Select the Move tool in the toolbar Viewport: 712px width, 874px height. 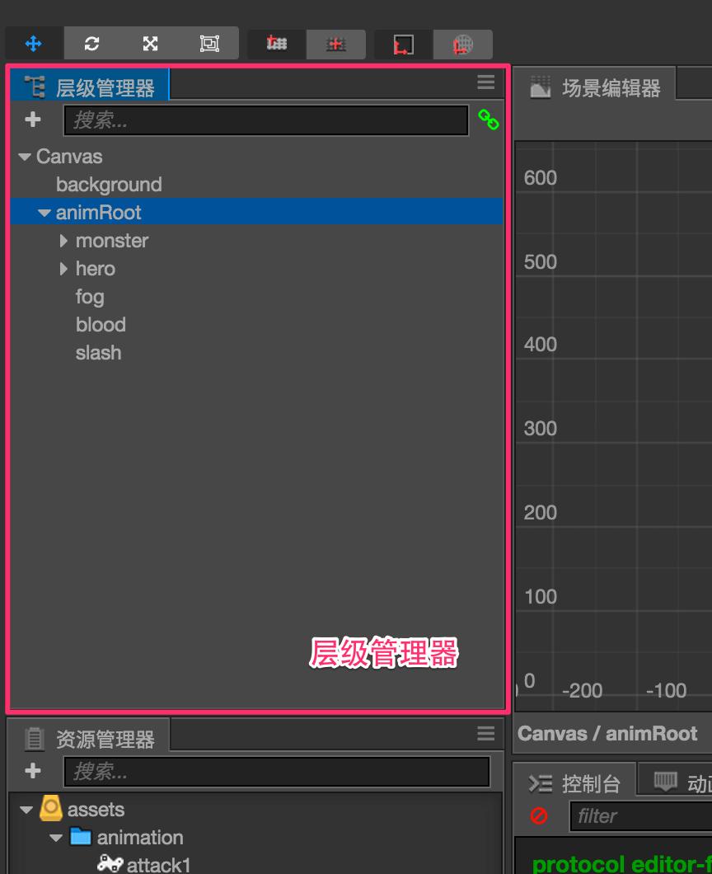click(x=33, y=44)
